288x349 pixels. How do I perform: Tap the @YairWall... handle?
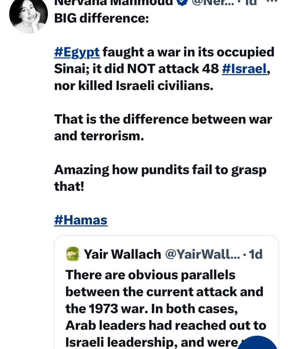click(202, 254)
